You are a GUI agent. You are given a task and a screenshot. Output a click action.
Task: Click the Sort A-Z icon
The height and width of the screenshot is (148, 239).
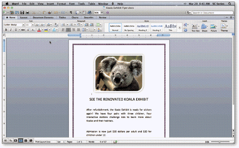tap(100, 30)
